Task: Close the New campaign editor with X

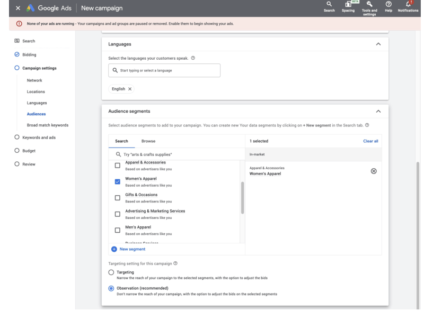Action: 6,8
